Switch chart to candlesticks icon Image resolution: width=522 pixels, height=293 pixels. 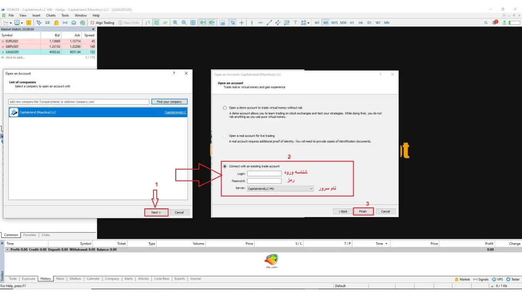[x=156, y=23]
